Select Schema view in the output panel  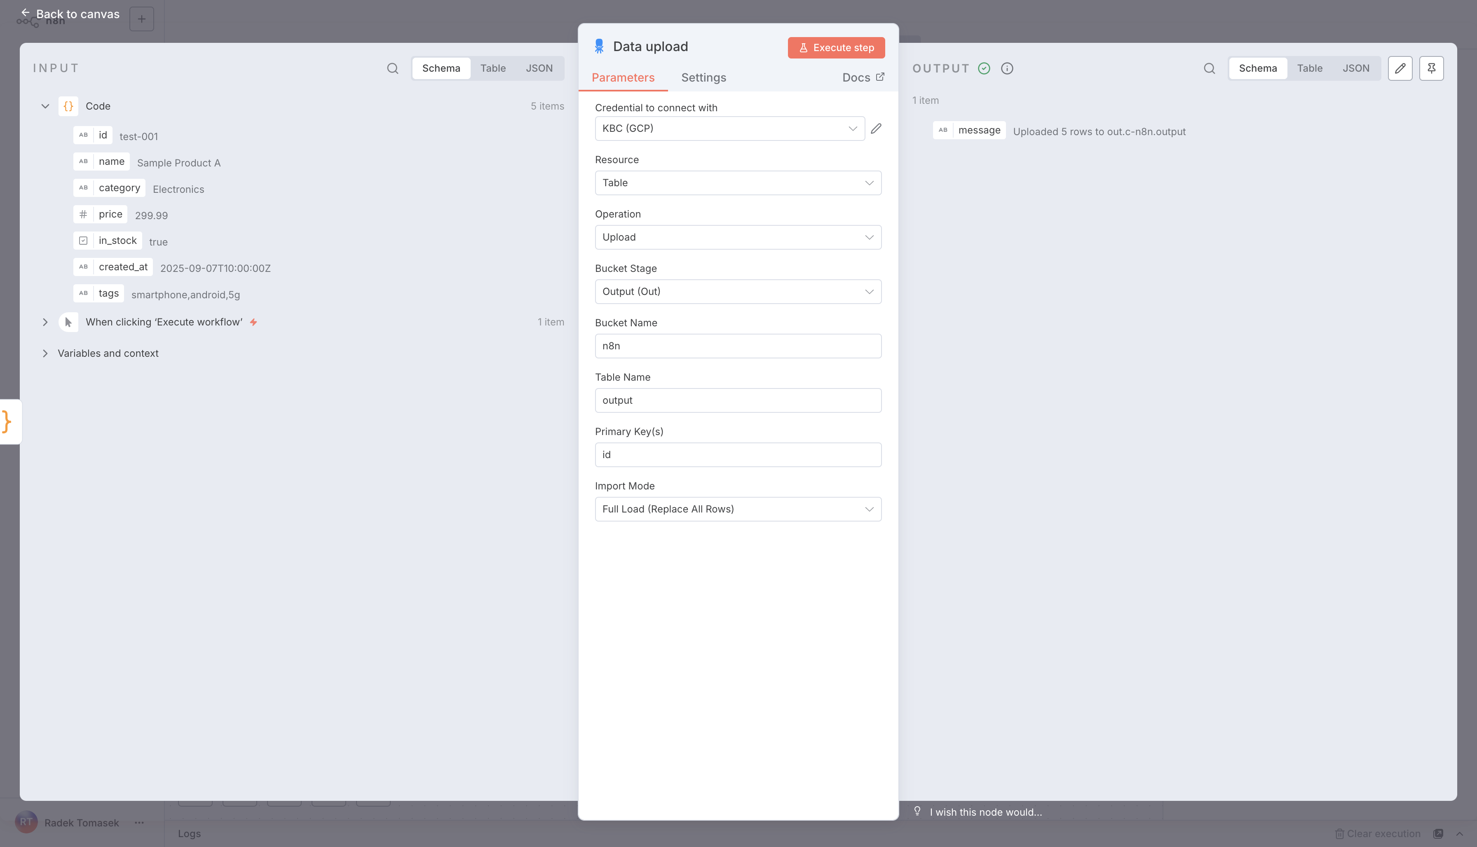point(1258,68)
